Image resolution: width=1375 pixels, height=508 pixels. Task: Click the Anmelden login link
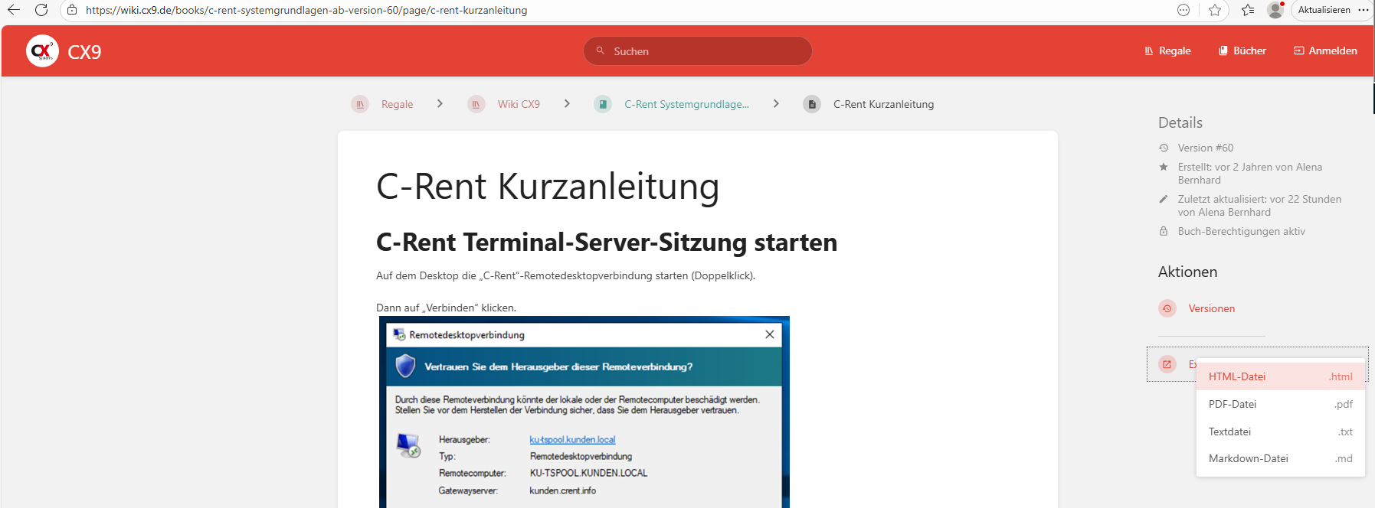pos(1325,50)
